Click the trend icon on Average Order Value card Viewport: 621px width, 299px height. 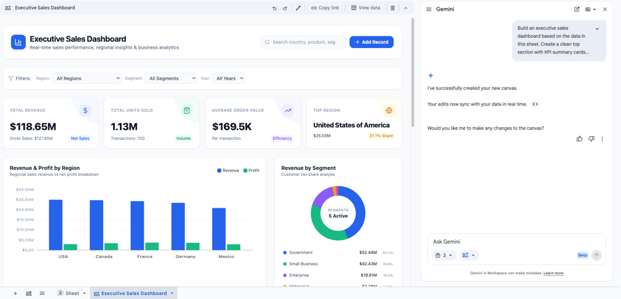click(x=288, y=110)
